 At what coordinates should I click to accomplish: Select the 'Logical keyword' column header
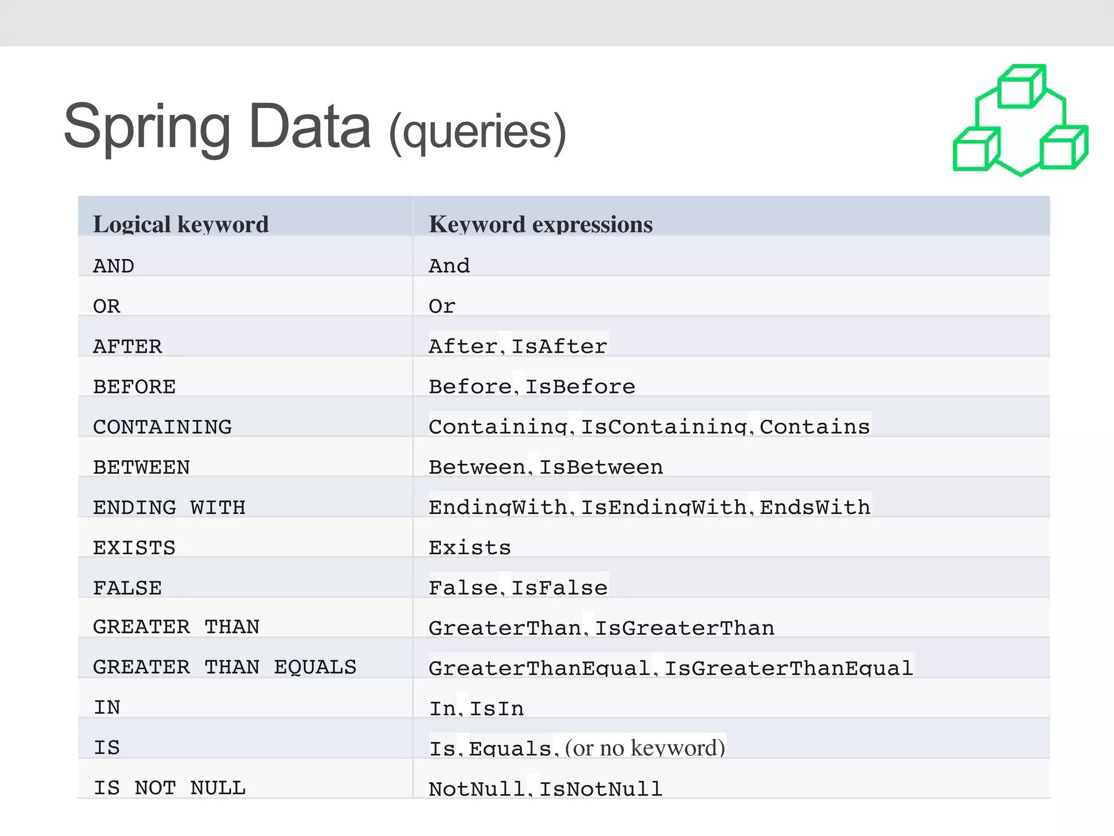tap(245, 216)
